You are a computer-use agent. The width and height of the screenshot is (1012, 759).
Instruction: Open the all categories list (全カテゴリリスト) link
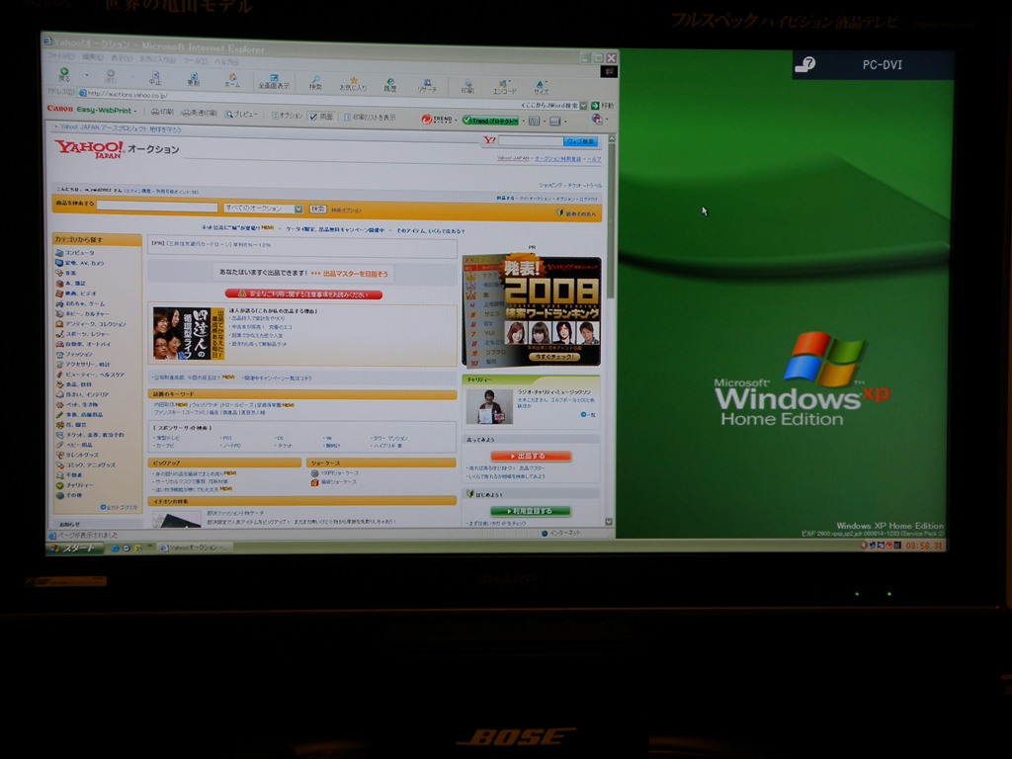(120, 507)
